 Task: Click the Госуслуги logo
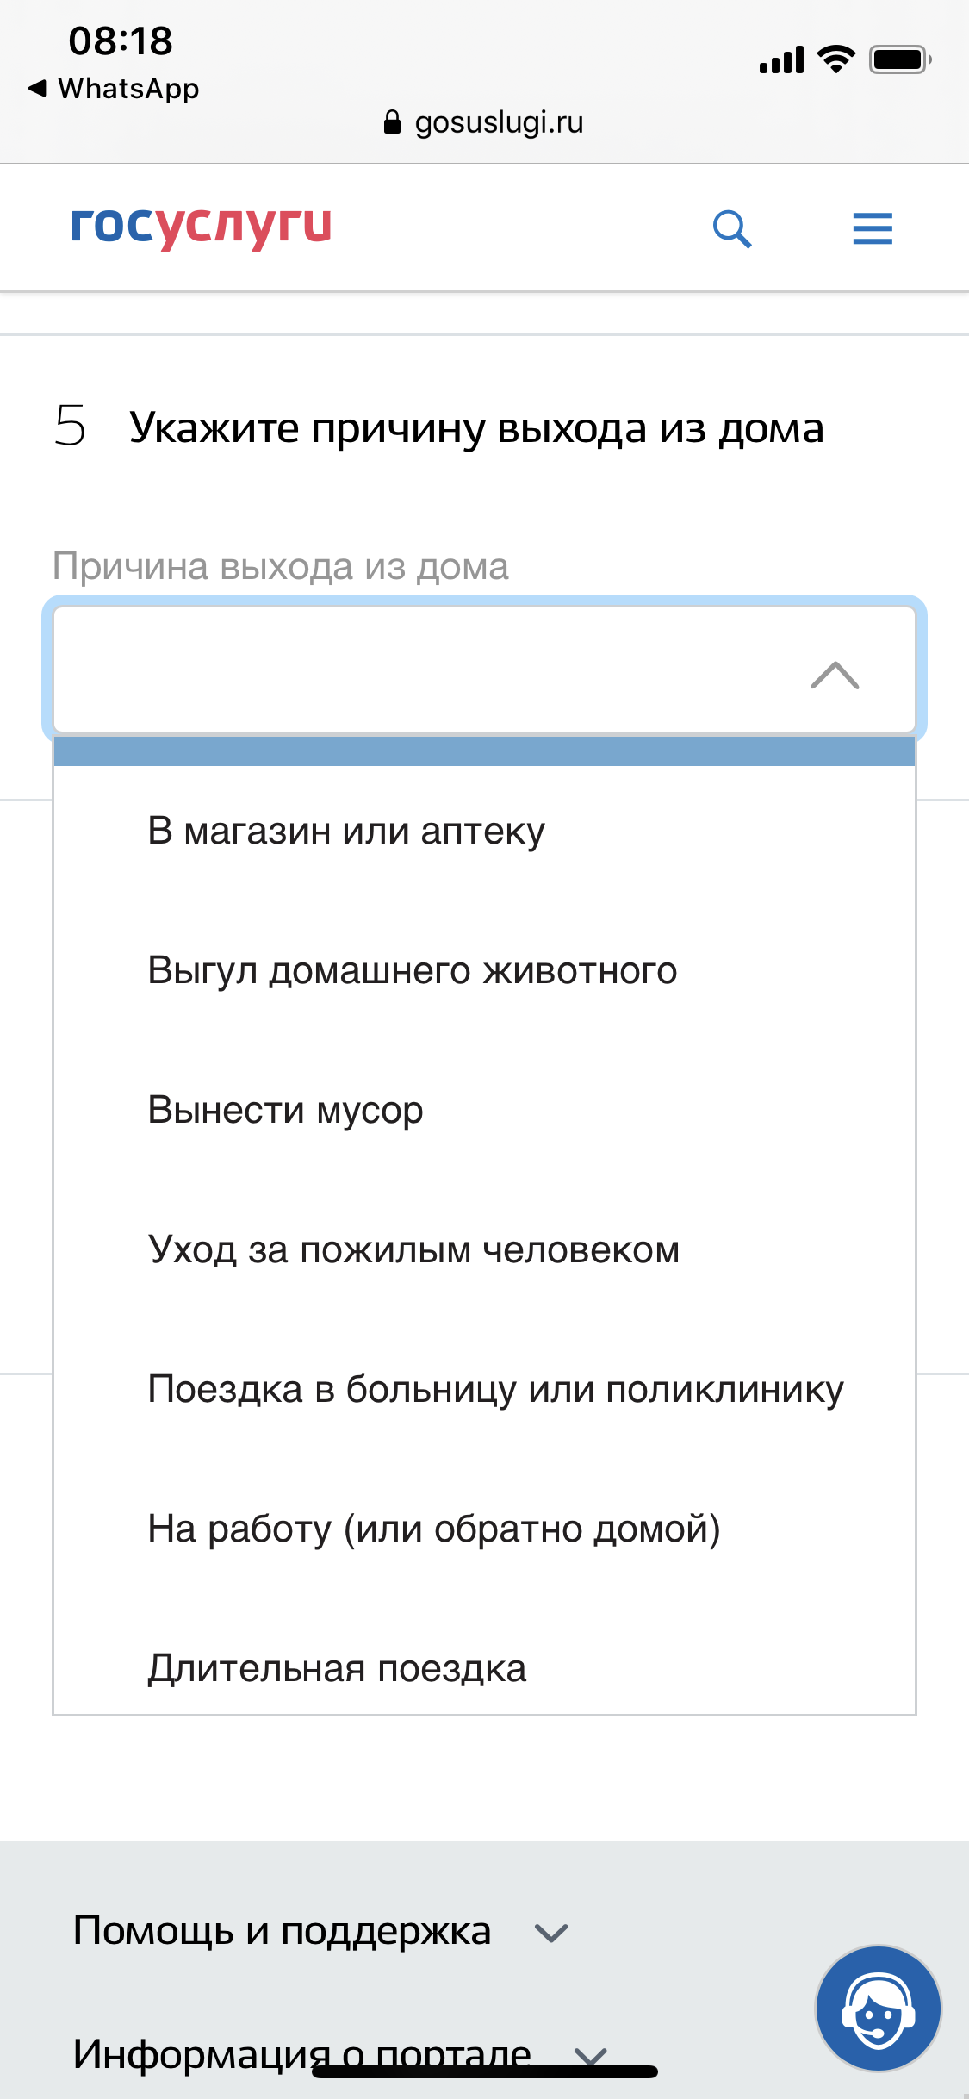[201, 227]
